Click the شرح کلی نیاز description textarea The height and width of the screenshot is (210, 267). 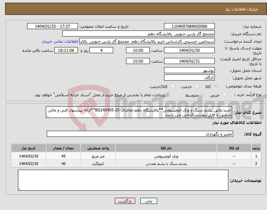click(x=139, y=112)
